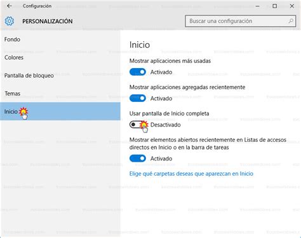301x238 pixels.
Task: Minimize the Configuración window
Action: [x=257, y=6]
